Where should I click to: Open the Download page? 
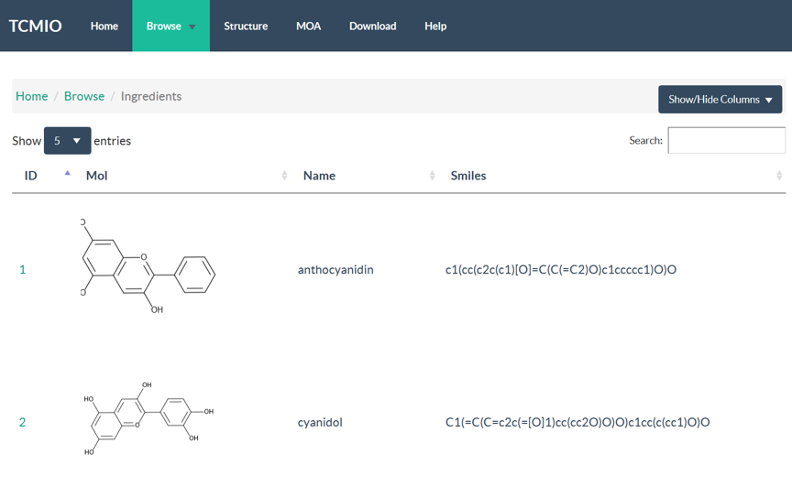coord(372,26)
